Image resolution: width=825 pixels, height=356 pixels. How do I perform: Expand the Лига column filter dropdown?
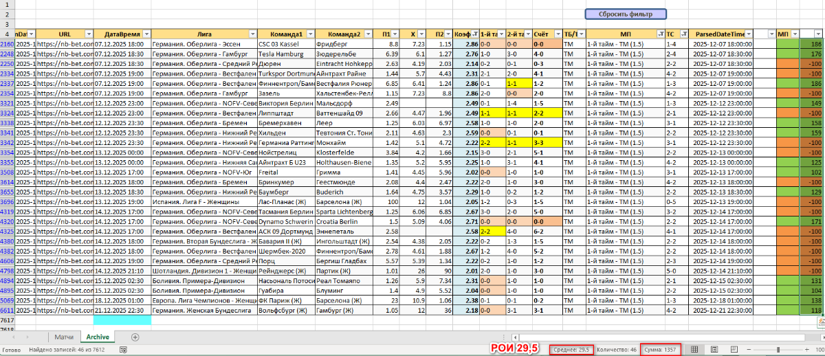pos(251,34)
